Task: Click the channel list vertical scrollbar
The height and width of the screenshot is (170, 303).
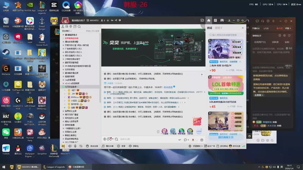Action: tap(100, 68)
